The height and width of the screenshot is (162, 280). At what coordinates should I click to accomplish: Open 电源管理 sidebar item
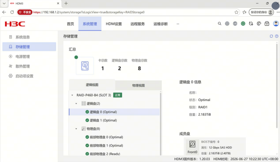click(29, 56)
